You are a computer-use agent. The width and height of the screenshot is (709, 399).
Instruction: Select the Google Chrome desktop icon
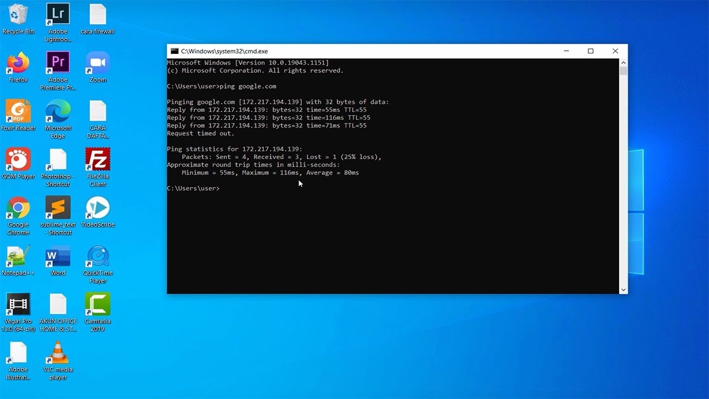pos(18,216)
